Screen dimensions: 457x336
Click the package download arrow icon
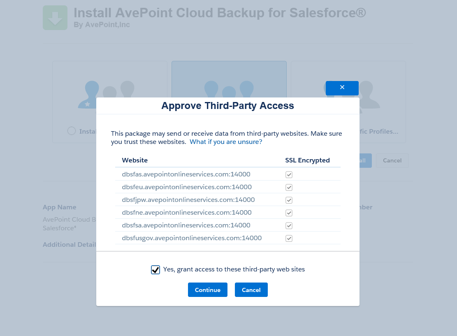55,18
